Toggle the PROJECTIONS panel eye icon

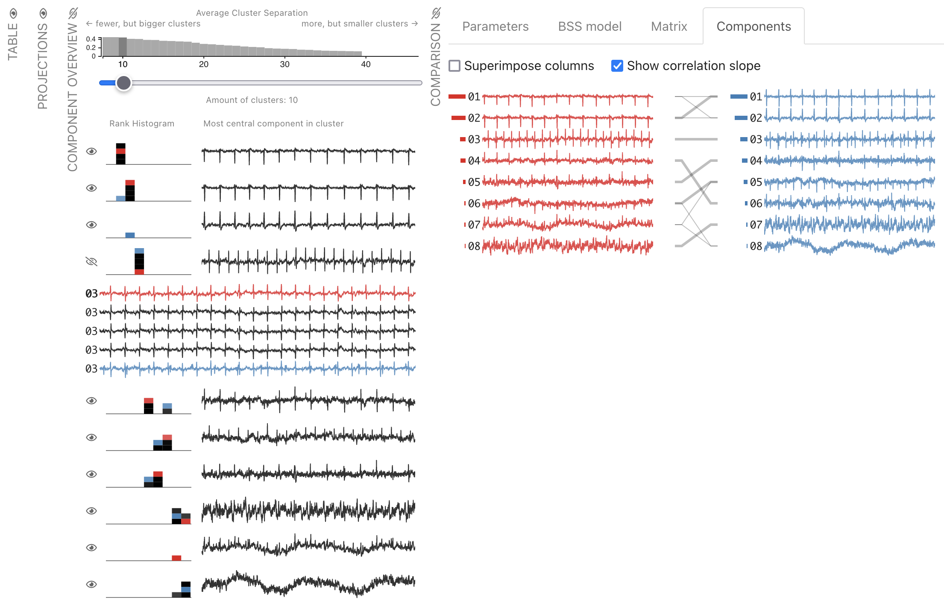coord(43,14)
